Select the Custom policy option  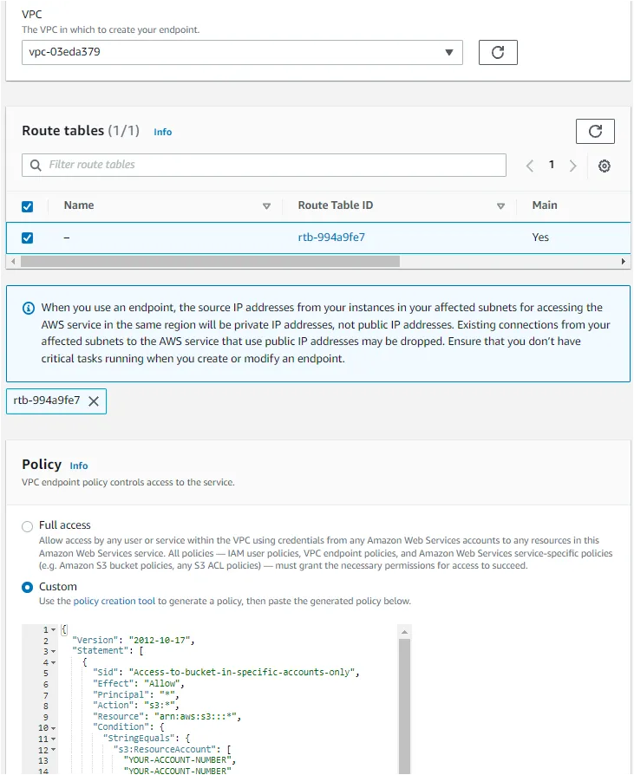coord(27,587)
